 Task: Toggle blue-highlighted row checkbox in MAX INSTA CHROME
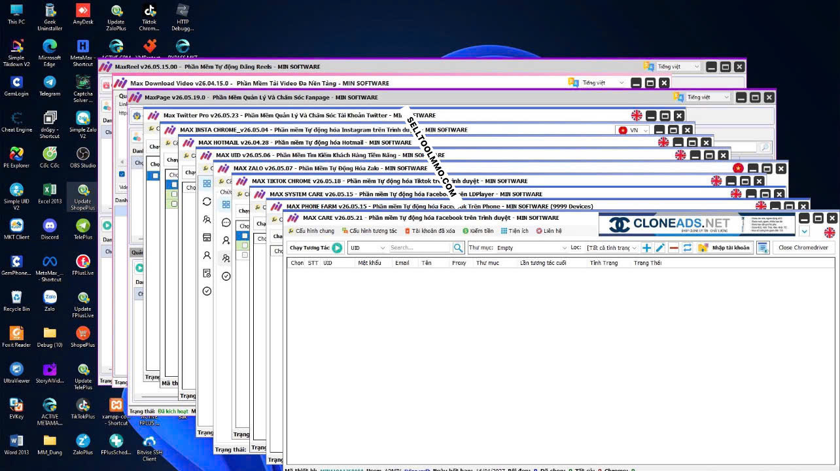pyautogui.click(x=174, y=185)
